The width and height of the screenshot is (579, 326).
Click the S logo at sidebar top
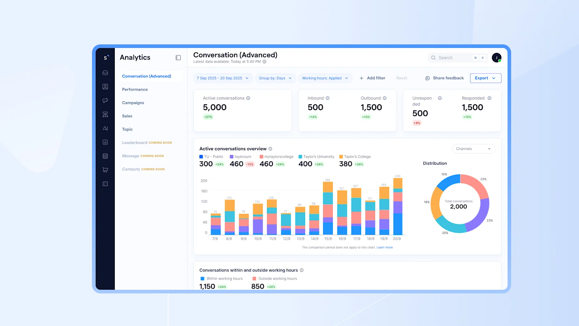(106, 58)
